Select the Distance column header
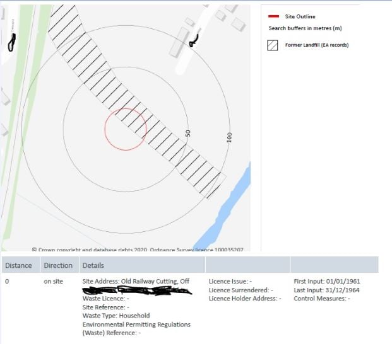This screenshot has width=392, height=344. point(19,265)
